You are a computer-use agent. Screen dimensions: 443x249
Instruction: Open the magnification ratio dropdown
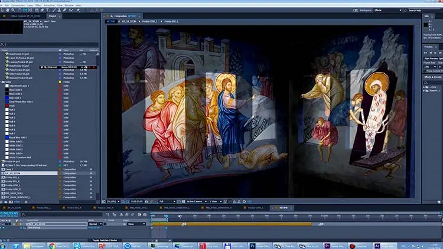[113, 202]
